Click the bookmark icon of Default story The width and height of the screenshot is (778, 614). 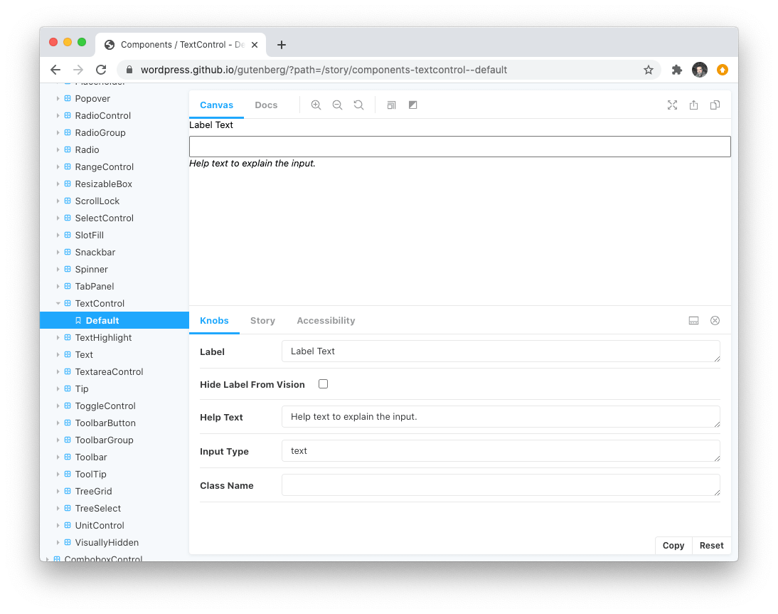point(78,321)
